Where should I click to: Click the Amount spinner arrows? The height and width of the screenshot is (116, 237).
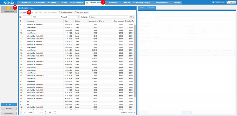tap(78, 17)
